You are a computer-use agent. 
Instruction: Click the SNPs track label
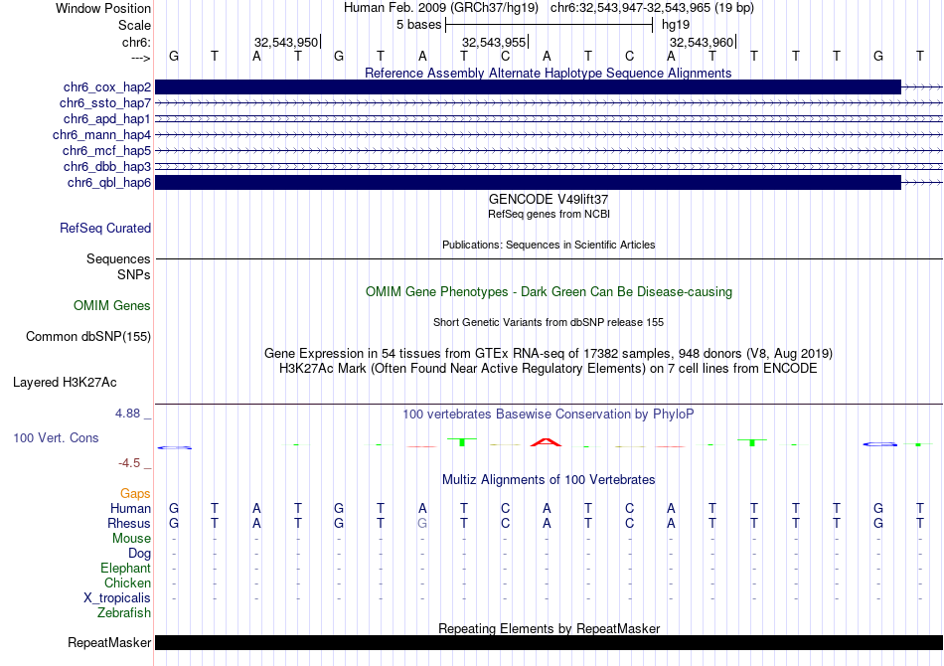[x=134, y=274]
